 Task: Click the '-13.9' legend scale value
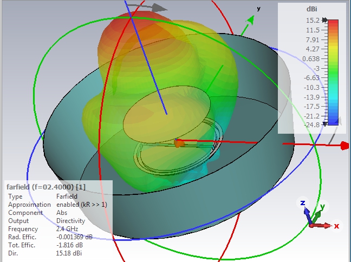click(x=311, y=97)
